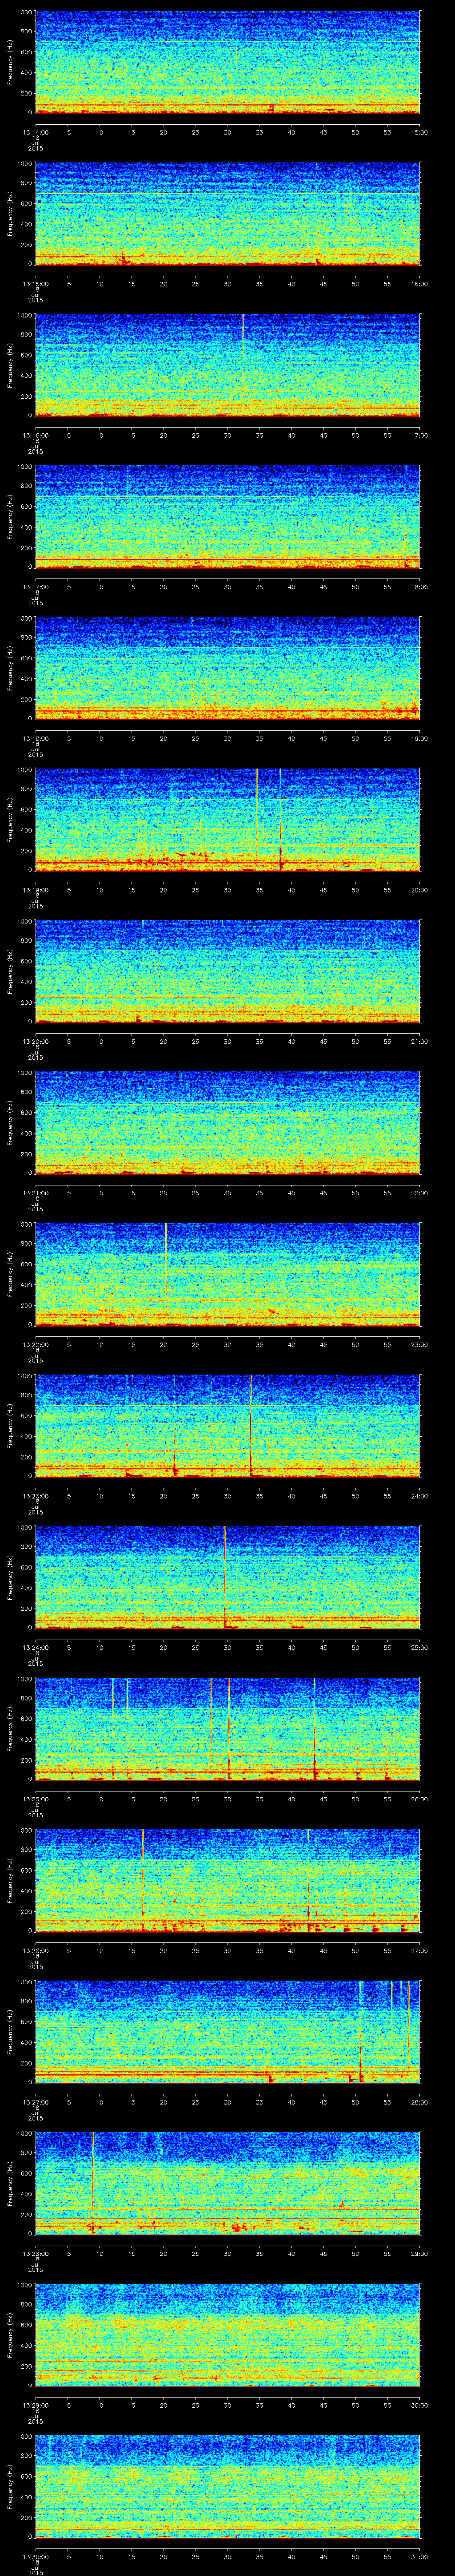455x2576 pixels.
Task: Click the 30:00 end time label
Action: click(420, 2404)
